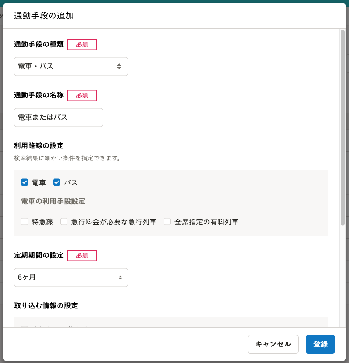Check 全席指定の有料列車 option

[167, 222]
